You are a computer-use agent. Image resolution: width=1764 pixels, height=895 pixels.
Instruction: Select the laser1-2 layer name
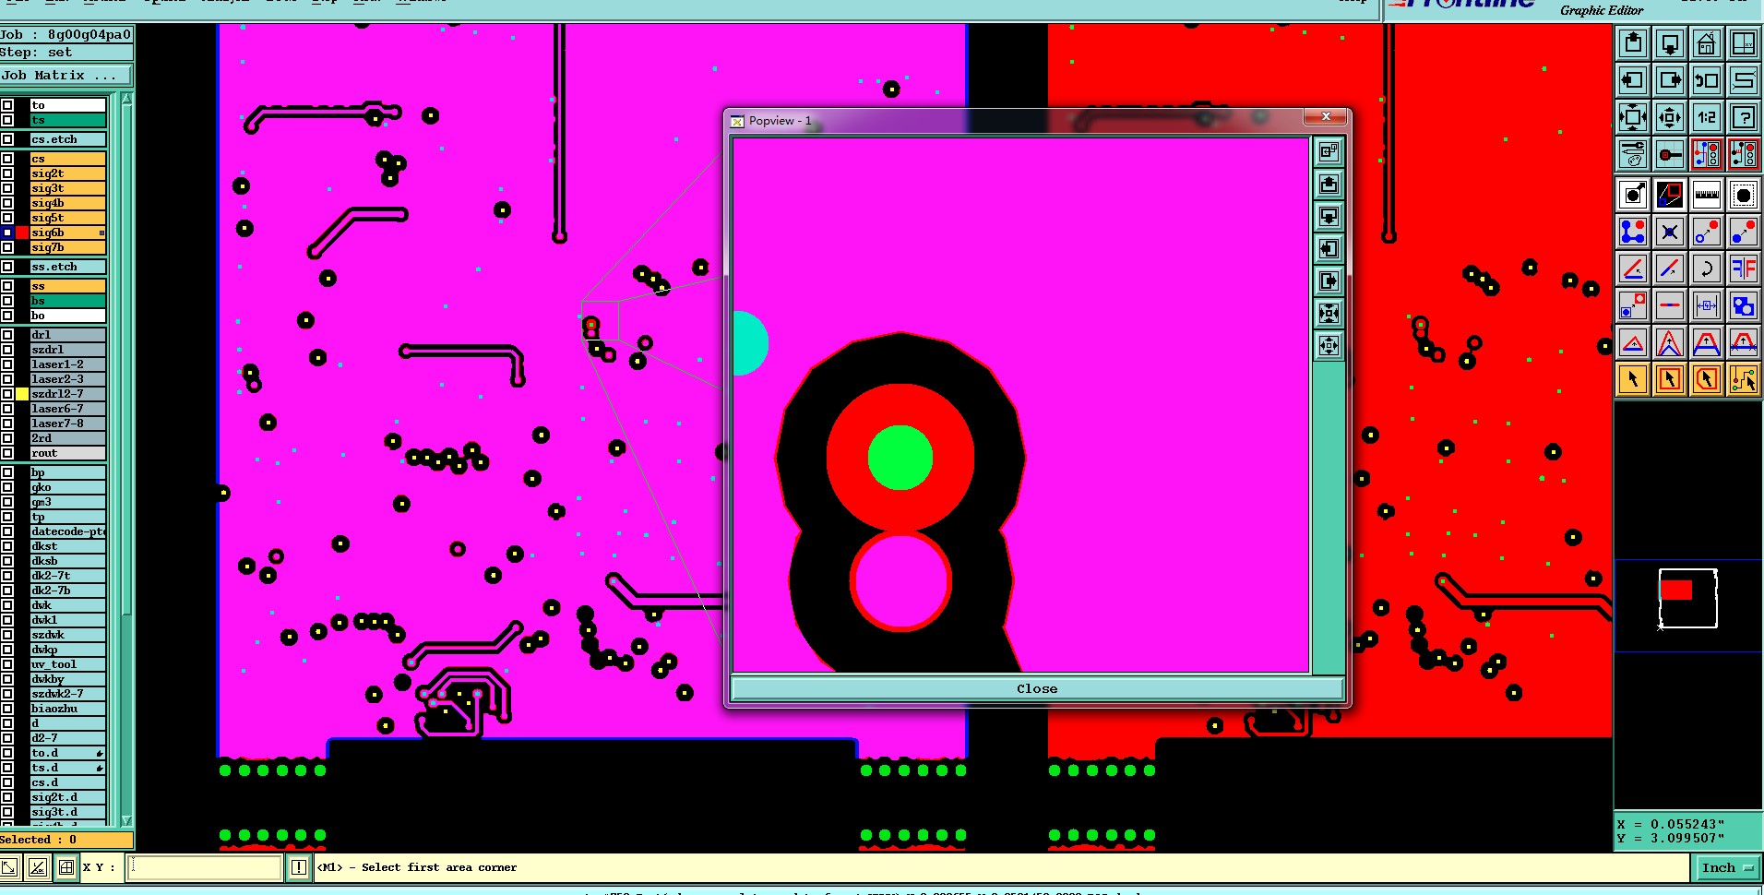click(68, 364)
